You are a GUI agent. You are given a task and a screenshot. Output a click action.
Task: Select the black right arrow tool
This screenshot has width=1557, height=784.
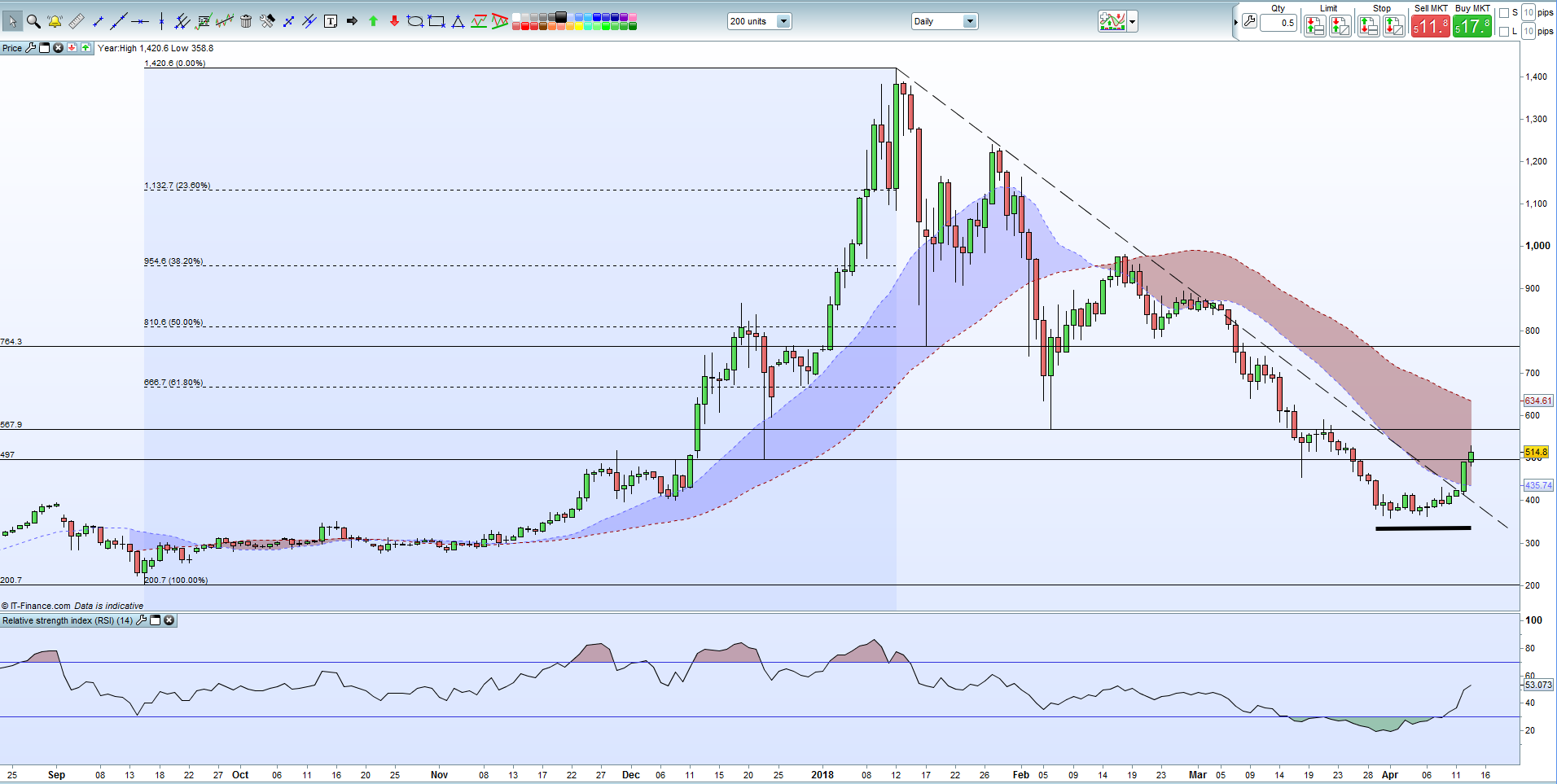(352, 22)
